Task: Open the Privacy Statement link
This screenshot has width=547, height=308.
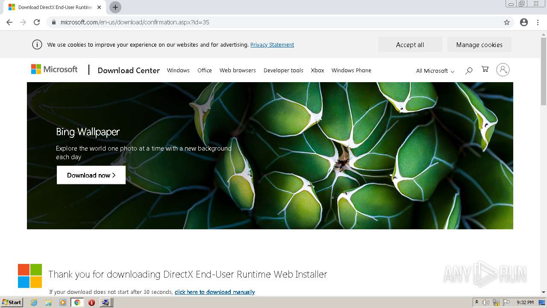Action: click(x=272, y=44)
